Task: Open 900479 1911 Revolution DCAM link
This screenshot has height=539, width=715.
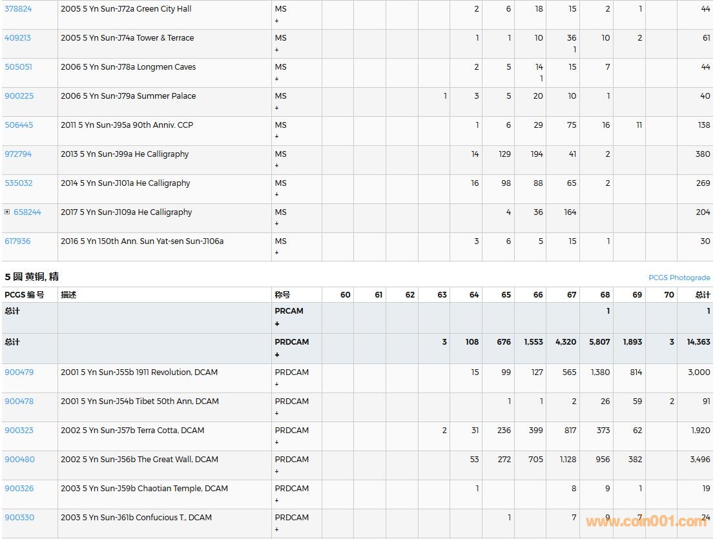Action: [19, 372]
